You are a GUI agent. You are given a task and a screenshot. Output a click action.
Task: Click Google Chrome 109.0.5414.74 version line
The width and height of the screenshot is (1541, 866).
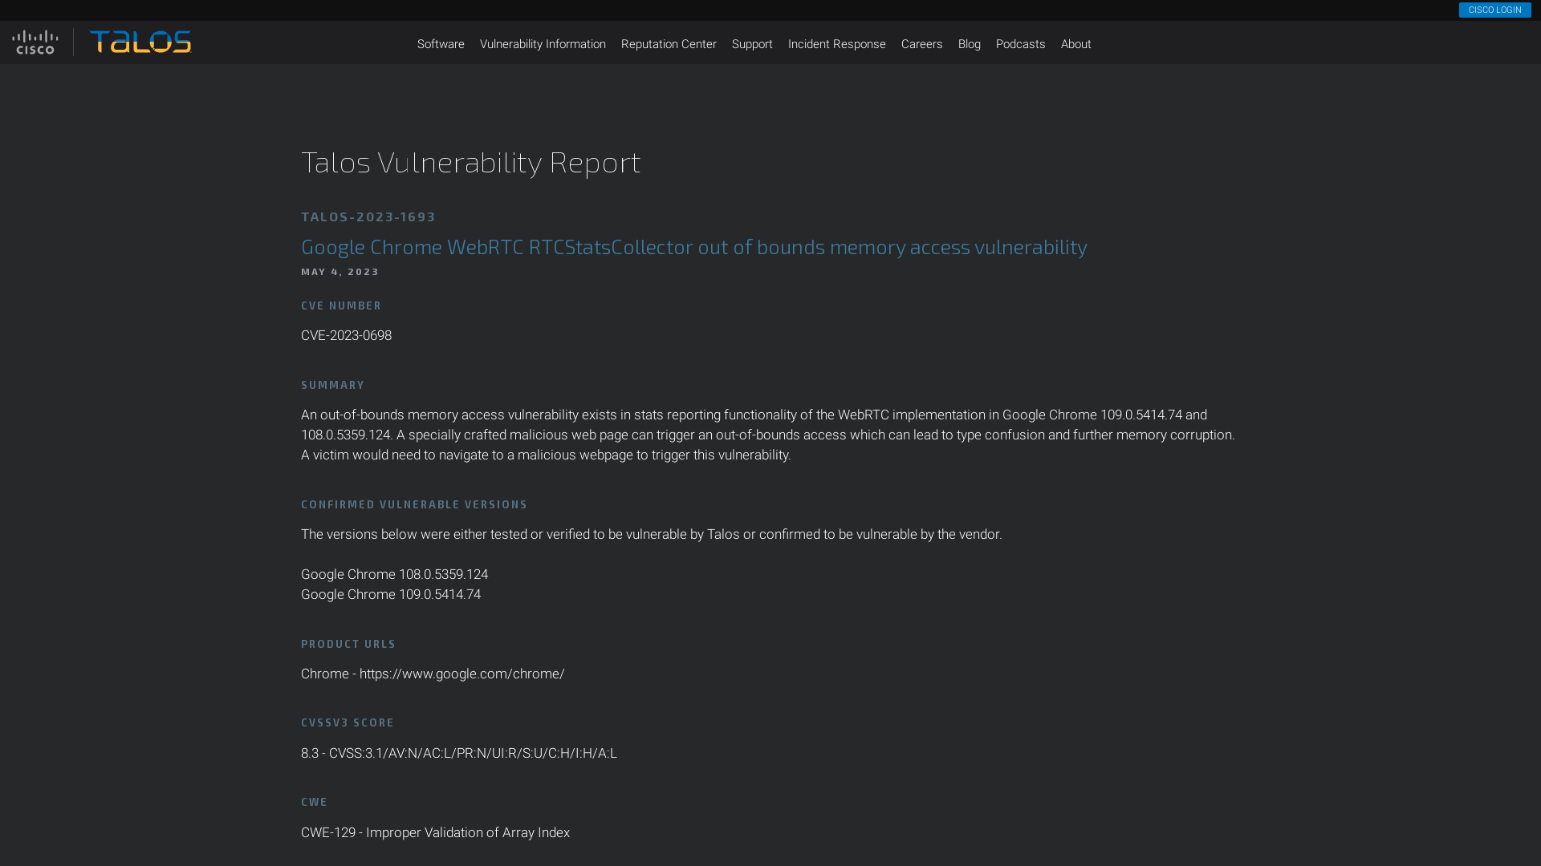391,594
